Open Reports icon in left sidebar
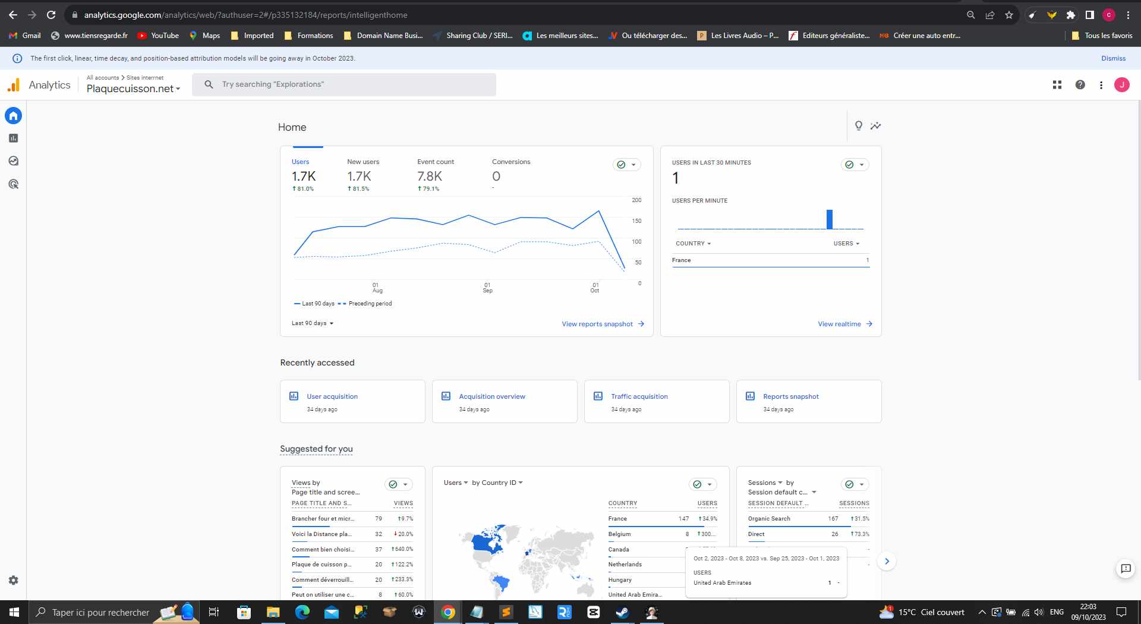This screenshot has width=1141, height=624. (x=13, y=138)
